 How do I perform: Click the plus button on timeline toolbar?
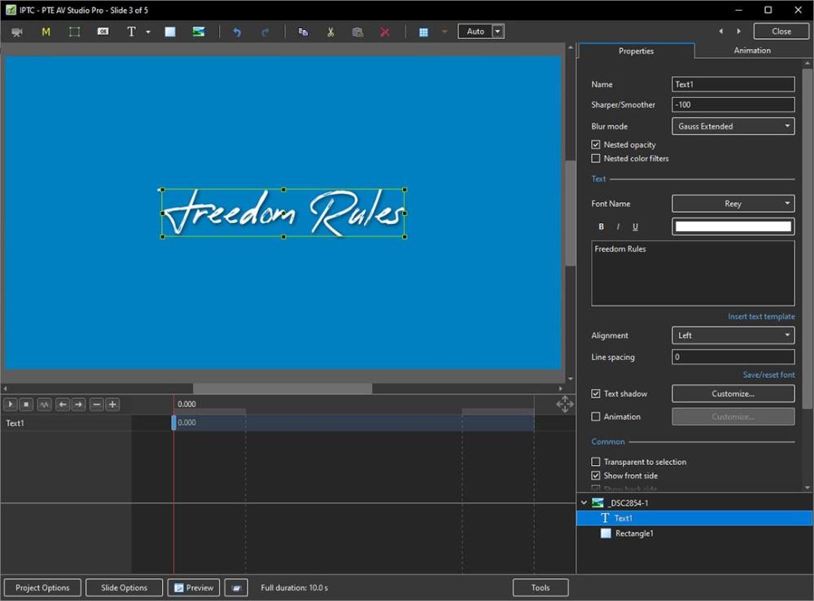click(x=112, y=405)
